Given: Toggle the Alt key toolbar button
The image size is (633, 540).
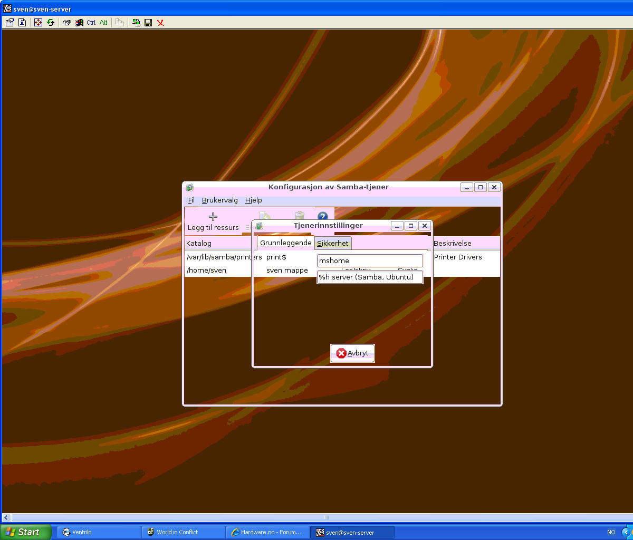Looking at the screenshot, I should tap(103, 23).
